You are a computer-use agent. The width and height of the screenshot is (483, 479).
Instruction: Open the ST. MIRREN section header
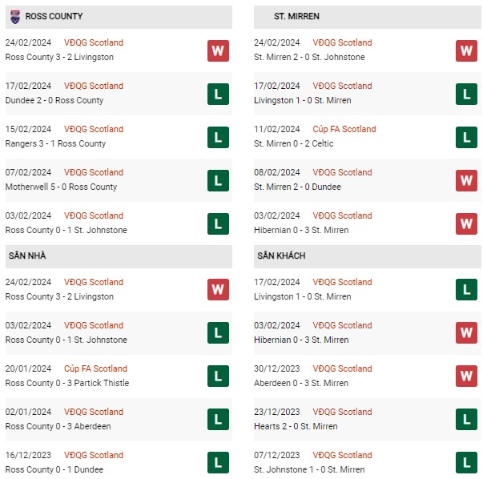[x=367, y=17]
